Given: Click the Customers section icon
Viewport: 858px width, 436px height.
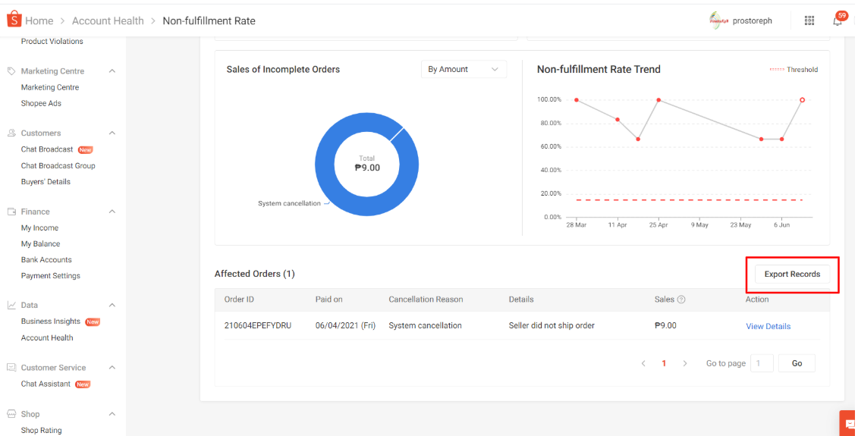Looking at the screenshot, I should 11,133.
